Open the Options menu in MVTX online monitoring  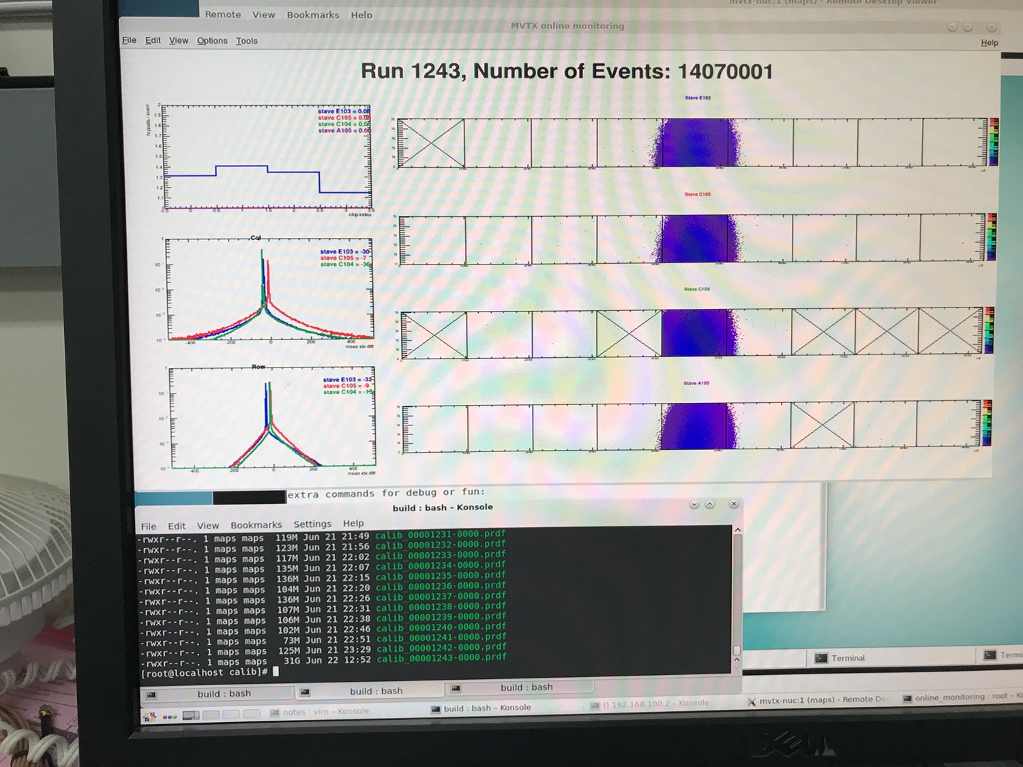[x=212, y=41]
